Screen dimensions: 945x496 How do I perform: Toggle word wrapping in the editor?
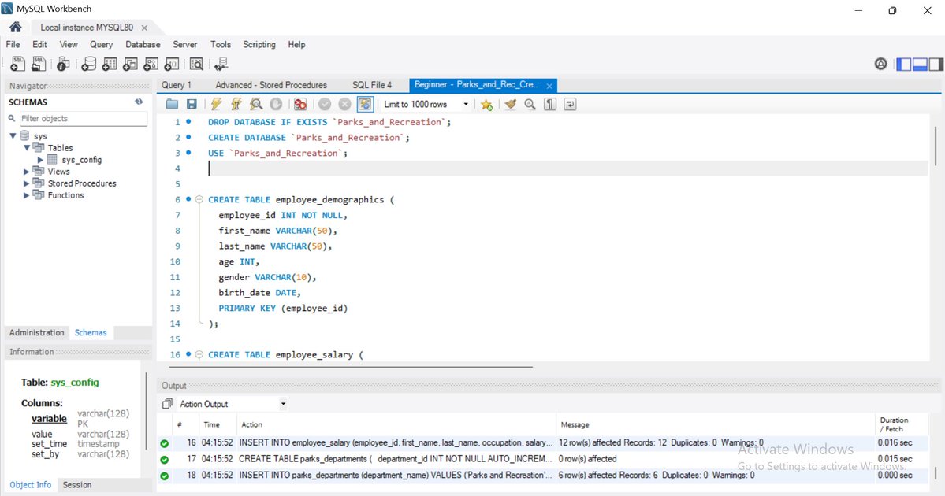point(570,104)
